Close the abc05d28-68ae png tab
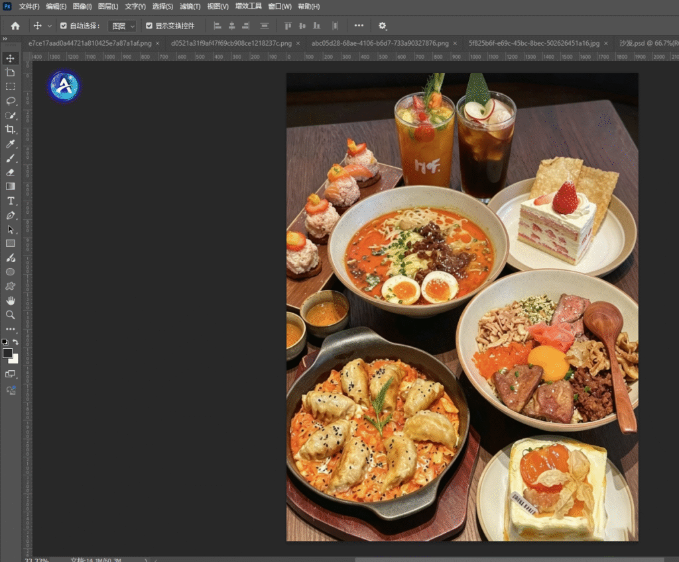 tap(455, 43)
